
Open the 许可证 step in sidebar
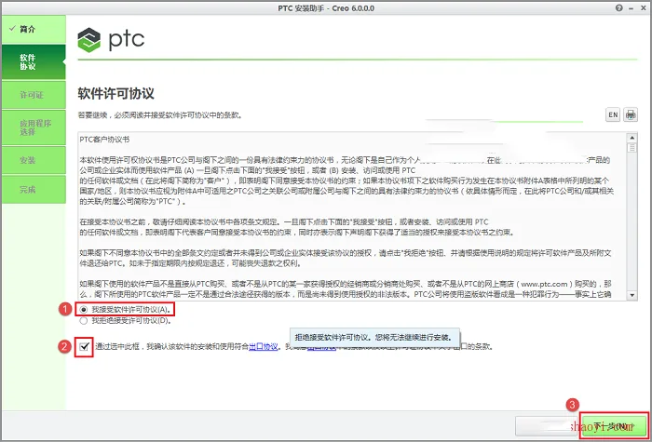(34, 95)
